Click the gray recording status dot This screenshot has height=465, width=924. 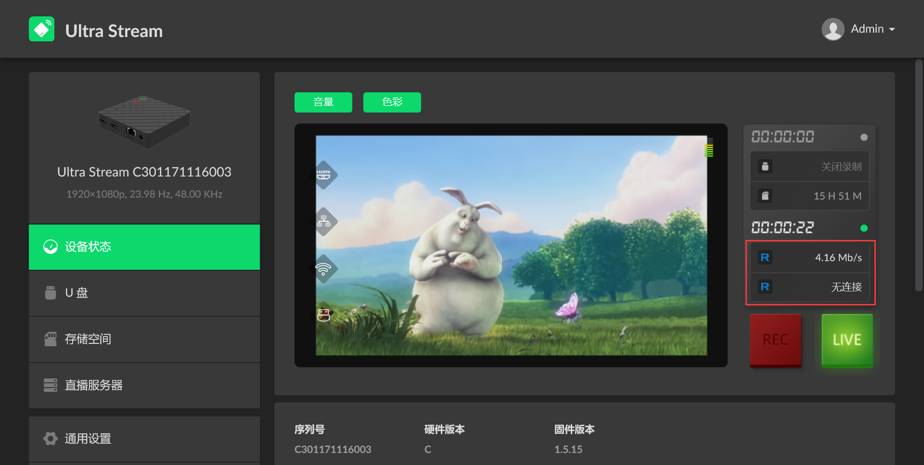(864, 138)
